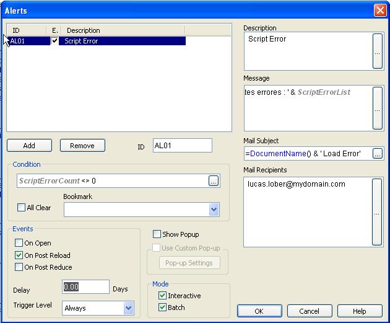
Task: Open expression editor for Condition field
Action: point(214,181)
